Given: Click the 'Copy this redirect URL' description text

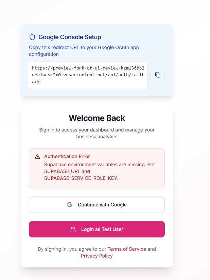Looking at the screenshot, I should coord(84,51).
